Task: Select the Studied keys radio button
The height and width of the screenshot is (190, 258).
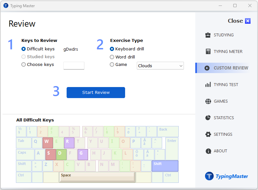Action: click(23, 57)
